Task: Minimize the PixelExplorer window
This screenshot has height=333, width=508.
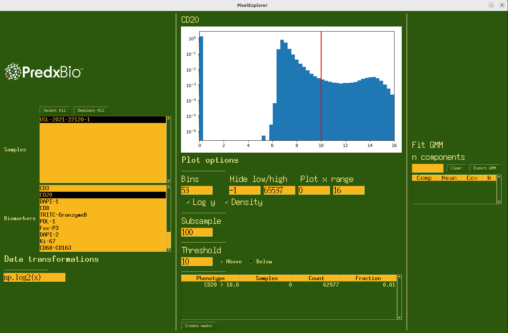Action: (x=491, y=5)
